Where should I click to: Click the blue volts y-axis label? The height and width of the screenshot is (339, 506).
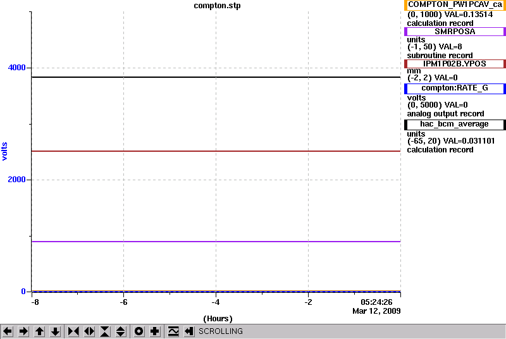point(4,151)
